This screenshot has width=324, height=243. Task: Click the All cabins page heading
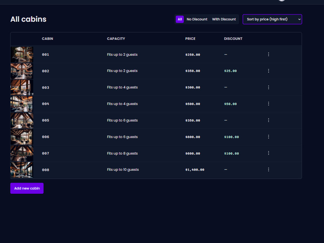point(28,19)
